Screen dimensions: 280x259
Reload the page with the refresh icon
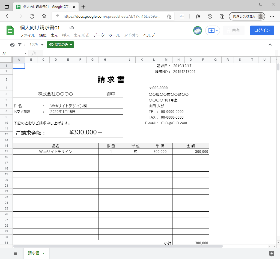tap(32, 16)
